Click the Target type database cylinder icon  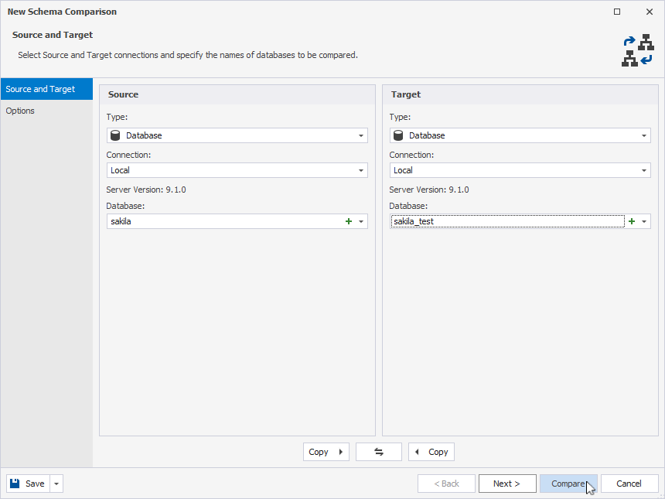pyautogui.click(x=397, y=135)
